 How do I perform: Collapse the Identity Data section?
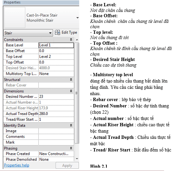point(71,125)
